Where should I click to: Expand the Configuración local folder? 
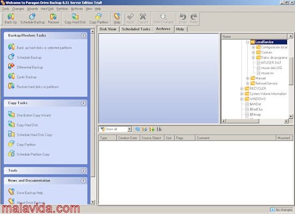click(x=253, y=47)
